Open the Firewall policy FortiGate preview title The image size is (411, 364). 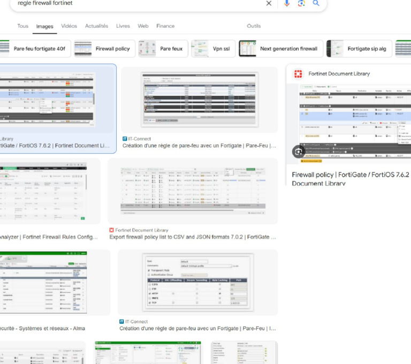pyautogui.click(x=351, y=179)
